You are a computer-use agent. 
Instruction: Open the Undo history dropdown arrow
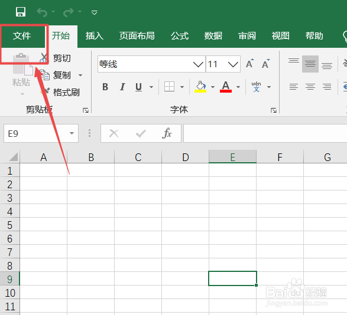[x=53, y=11]
